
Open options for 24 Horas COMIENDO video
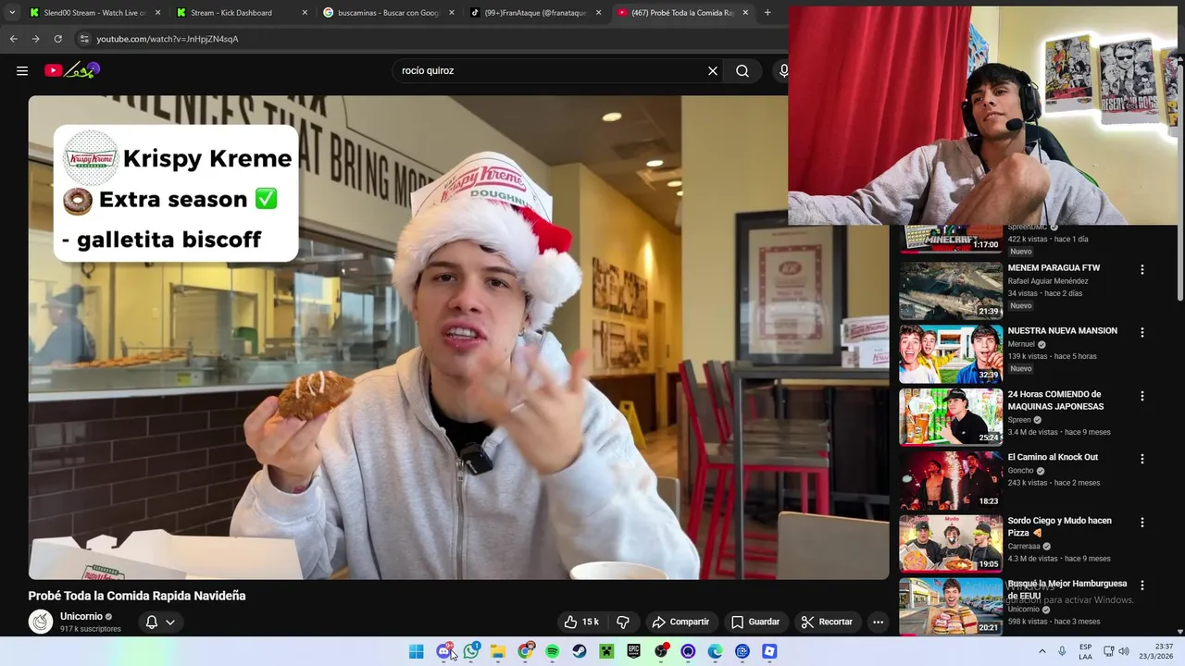(1141, 396)
